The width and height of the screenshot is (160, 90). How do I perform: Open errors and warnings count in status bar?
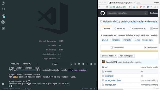click(28, 89)
